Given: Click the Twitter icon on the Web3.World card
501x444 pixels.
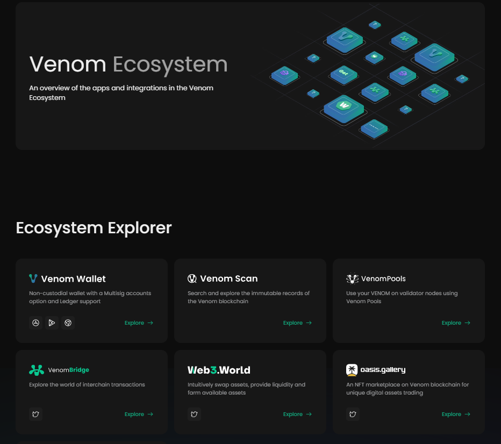Looking at the screenshot, I should [194, 414].
